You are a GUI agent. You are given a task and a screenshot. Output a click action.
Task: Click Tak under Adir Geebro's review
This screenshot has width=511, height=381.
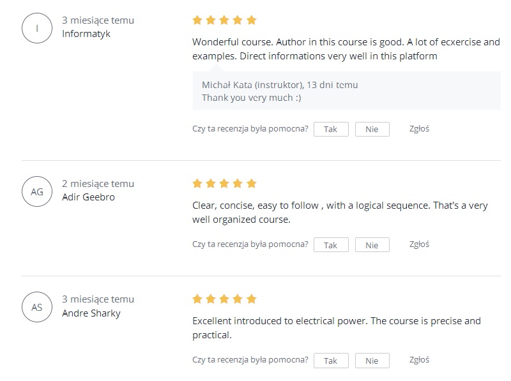[331, 245]
